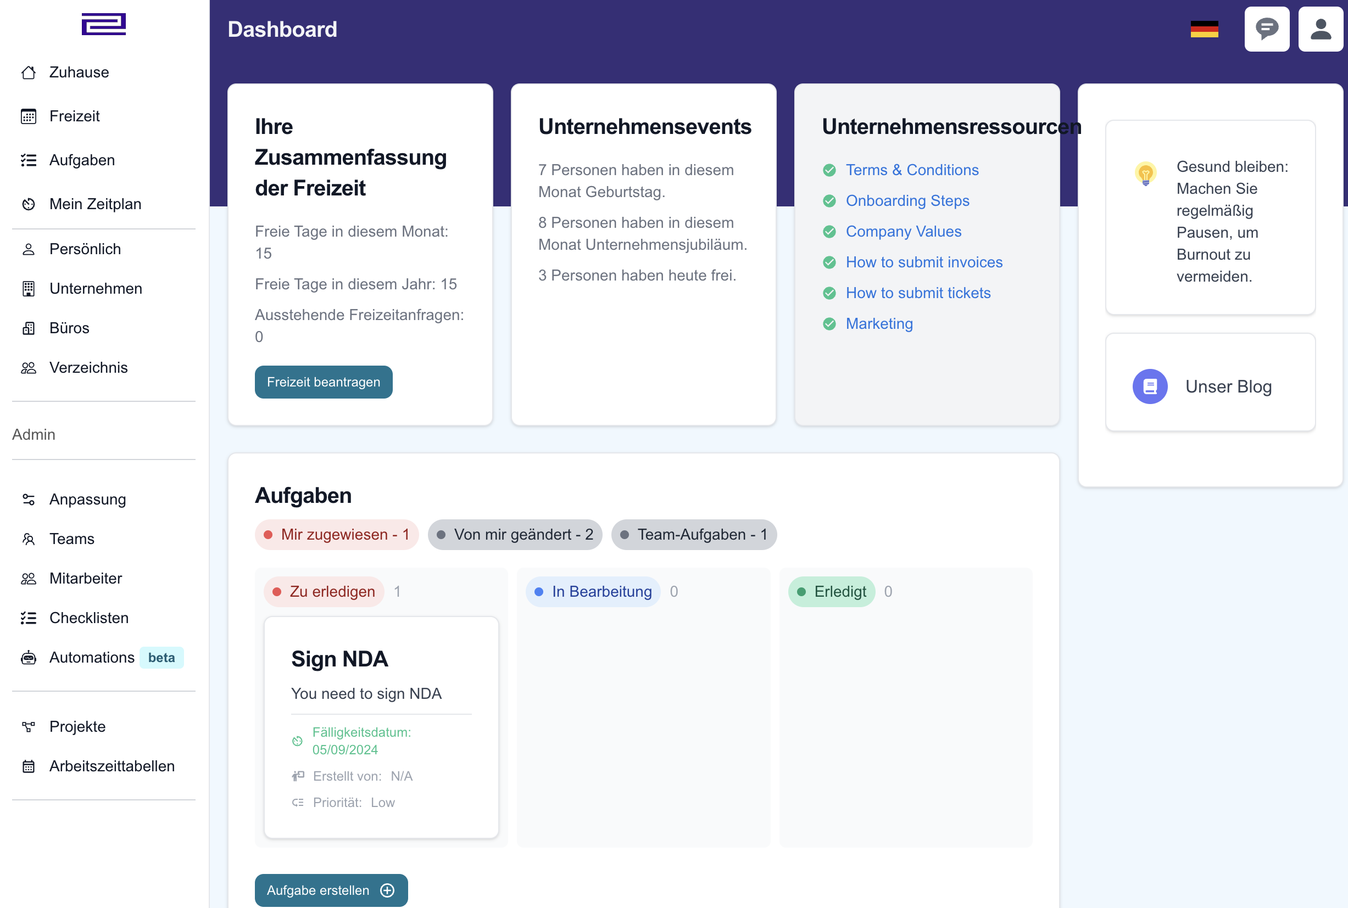Click the purple blog book icon

[x=1150, y=386]
